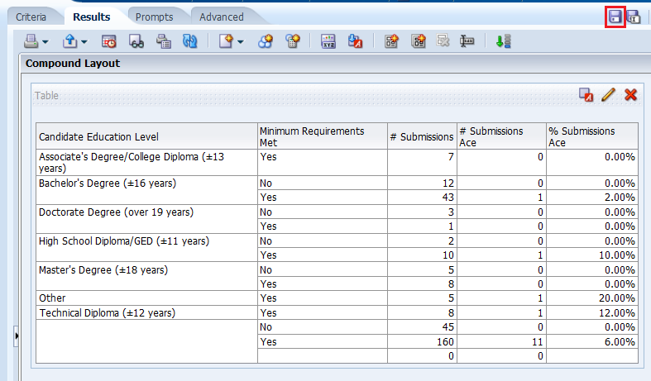This screenshot has height=381, width=651.
Task: Click the Export this analysis icon
Action: [70, 41]
